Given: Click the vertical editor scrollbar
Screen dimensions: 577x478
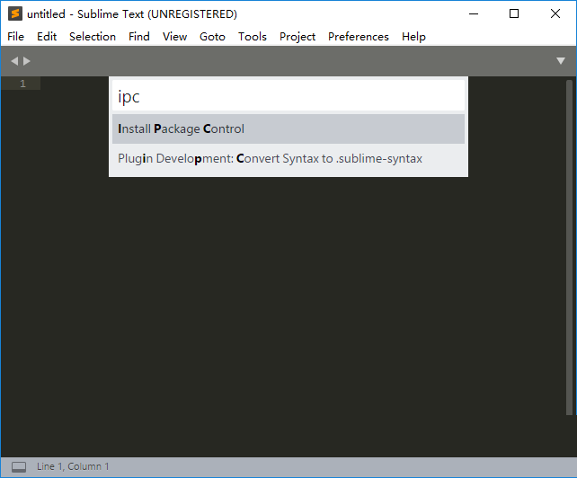Looking at the screenshot, I should [x=569, y=247].
